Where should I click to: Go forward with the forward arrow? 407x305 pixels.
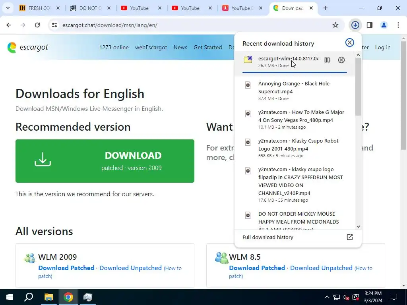pos(23,25)
